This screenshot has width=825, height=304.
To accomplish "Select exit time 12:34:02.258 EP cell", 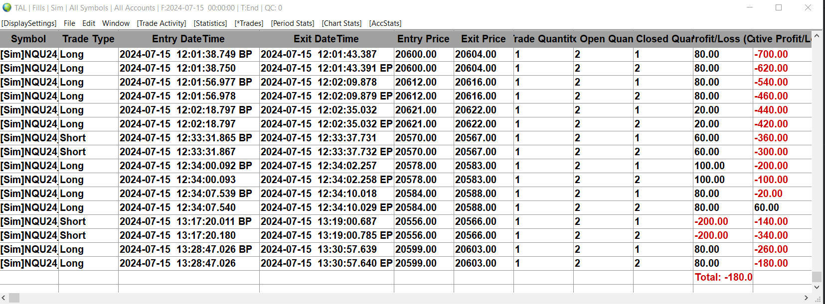I will click(x=327, y=180).
